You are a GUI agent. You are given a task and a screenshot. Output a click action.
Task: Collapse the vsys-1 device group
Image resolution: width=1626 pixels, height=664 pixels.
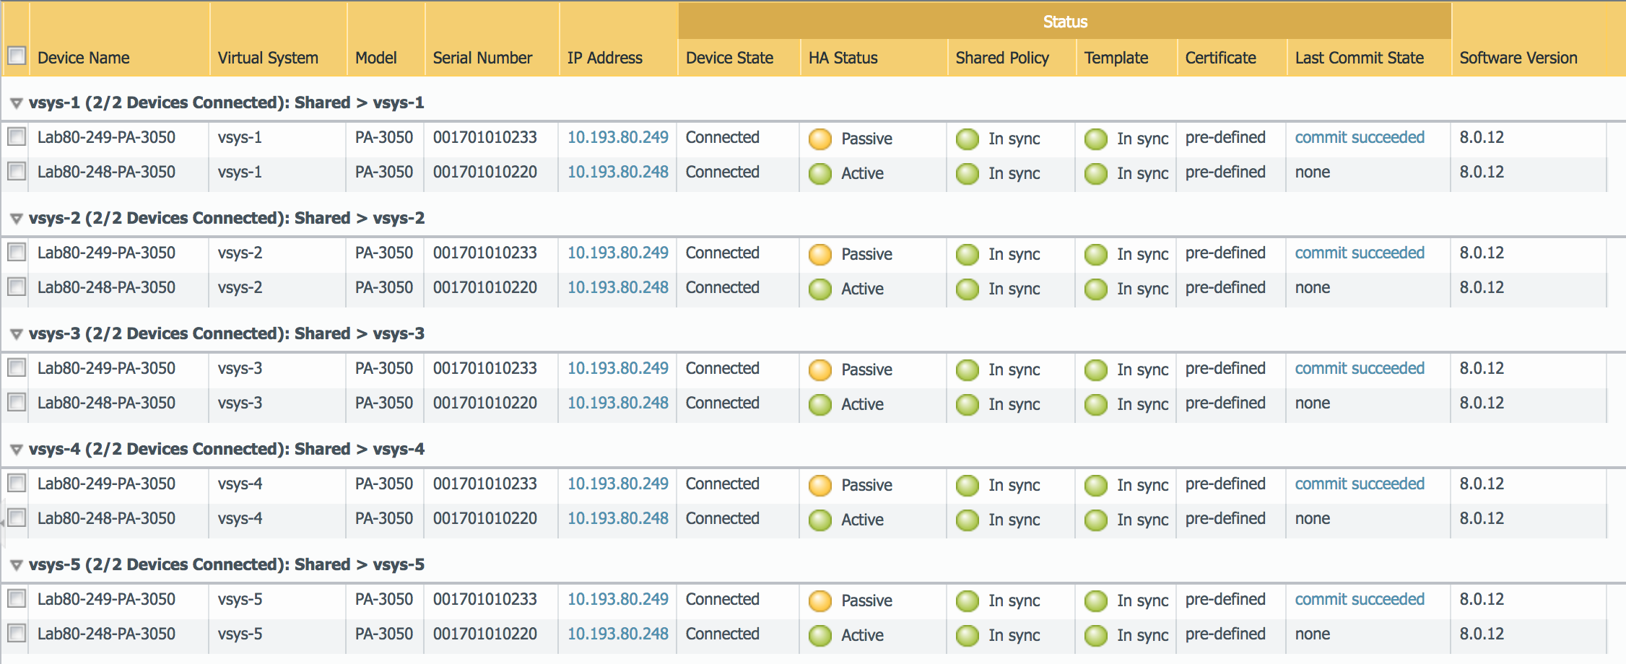pyautogui.click(x=16, y=103)
